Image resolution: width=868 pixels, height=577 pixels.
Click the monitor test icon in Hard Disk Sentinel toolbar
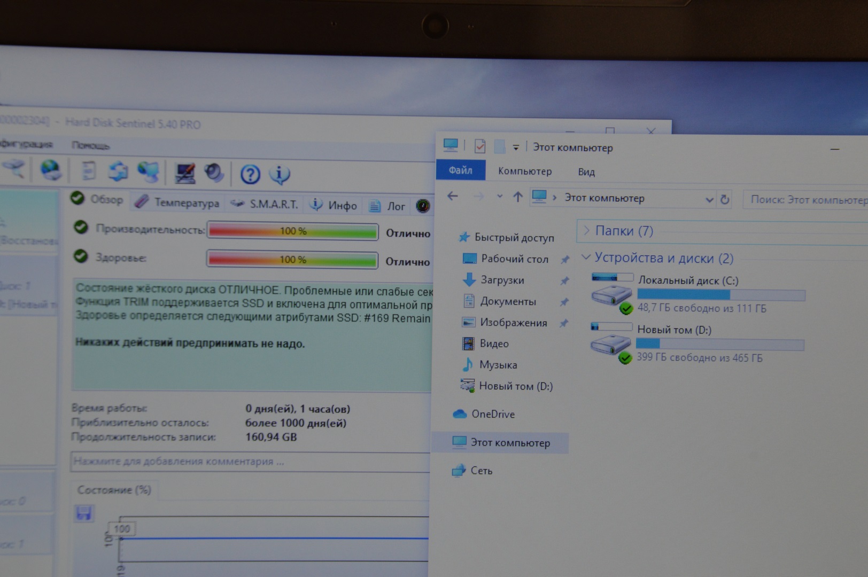click(x=185, y=173)
